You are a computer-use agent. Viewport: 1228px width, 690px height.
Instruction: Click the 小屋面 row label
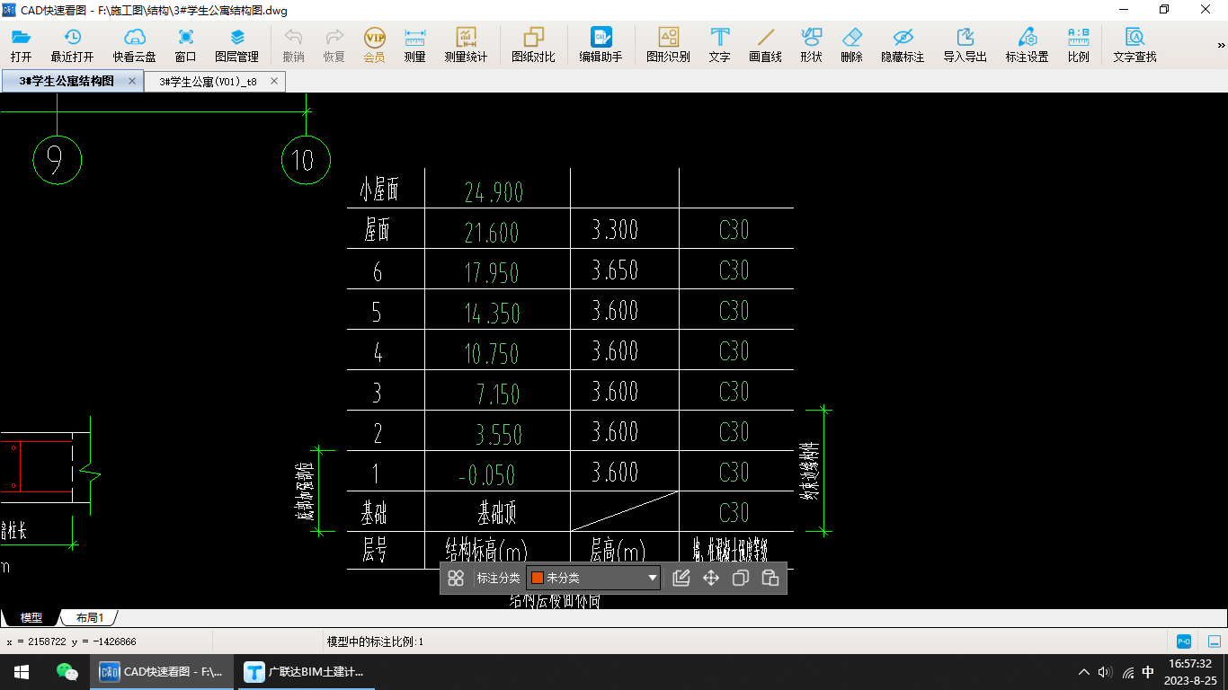(x=378, y=190)
